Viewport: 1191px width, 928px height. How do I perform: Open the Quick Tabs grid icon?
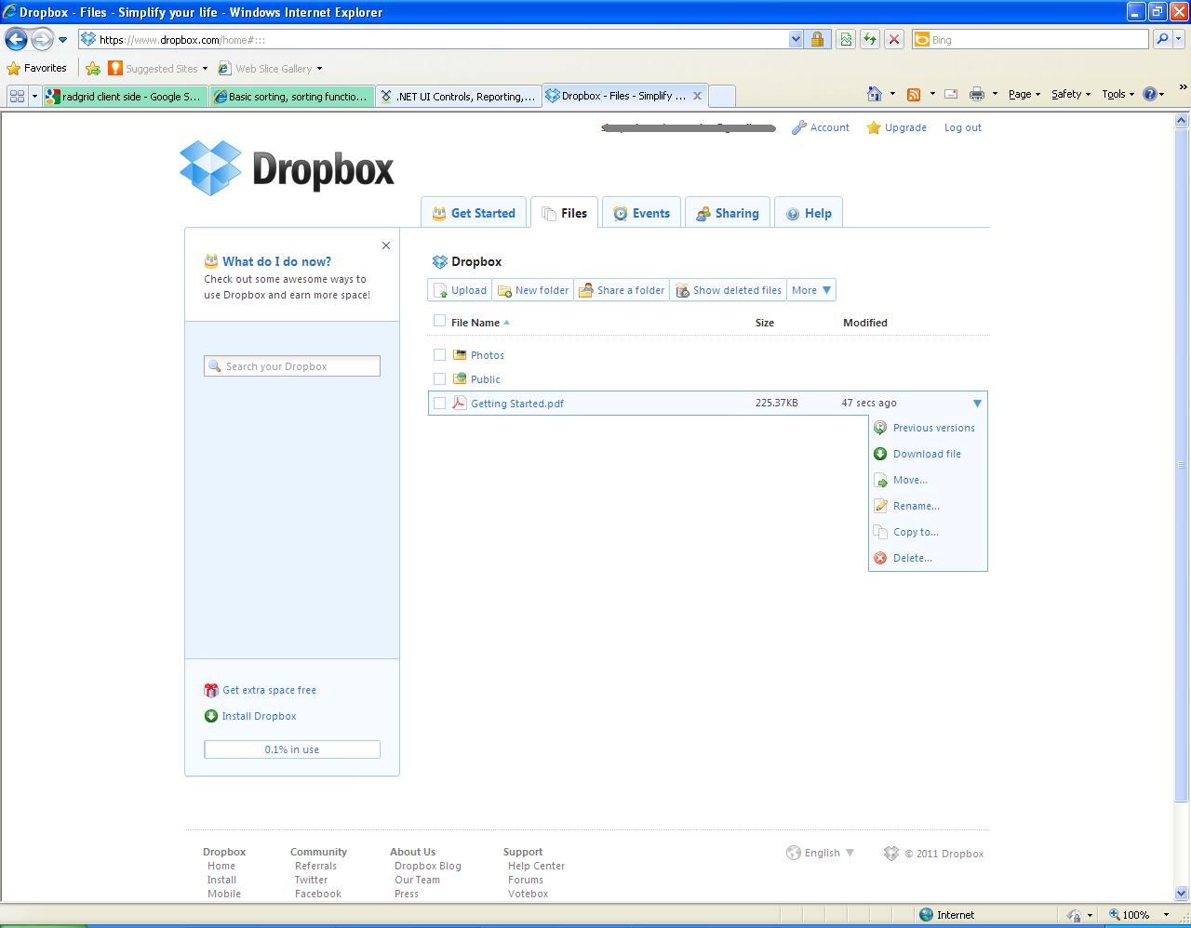17,95
